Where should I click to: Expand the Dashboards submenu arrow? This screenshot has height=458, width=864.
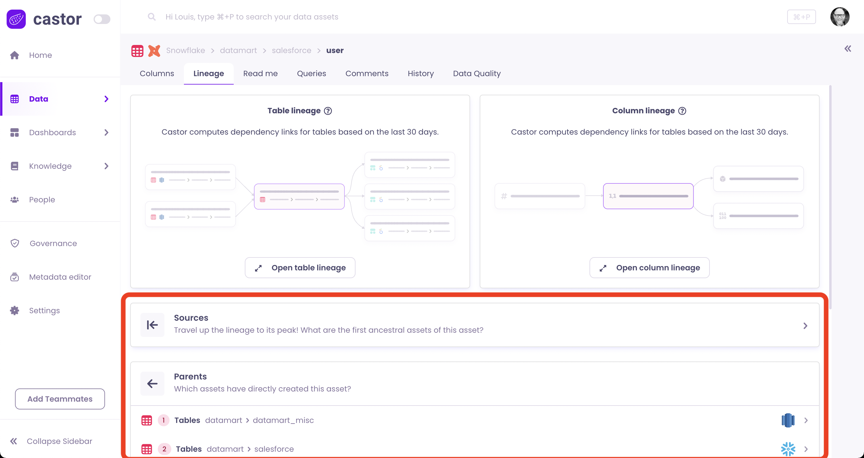point(106,133)
